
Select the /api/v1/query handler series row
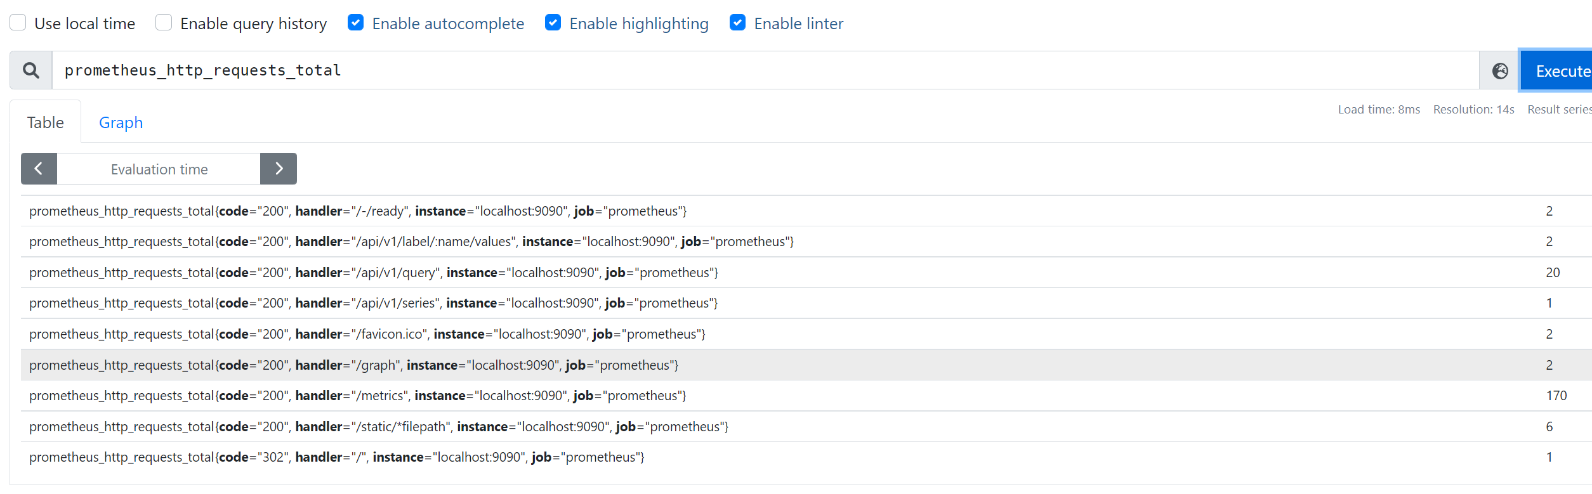[x=806, y=273]
